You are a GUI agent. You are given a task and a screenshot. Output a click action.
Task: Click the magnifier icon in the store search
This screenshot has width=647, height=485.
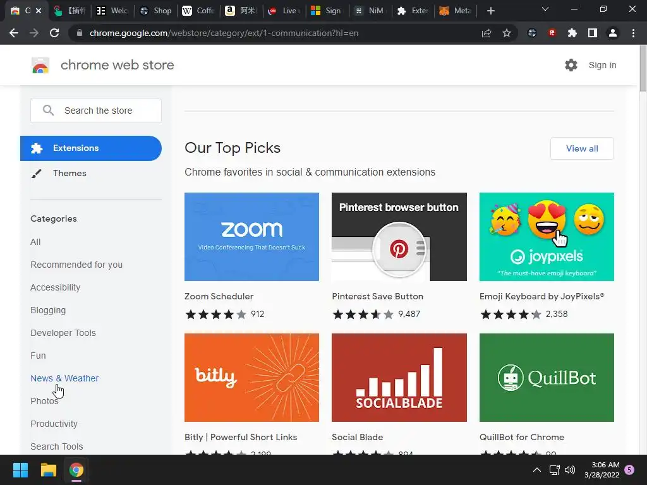point(48,110)
